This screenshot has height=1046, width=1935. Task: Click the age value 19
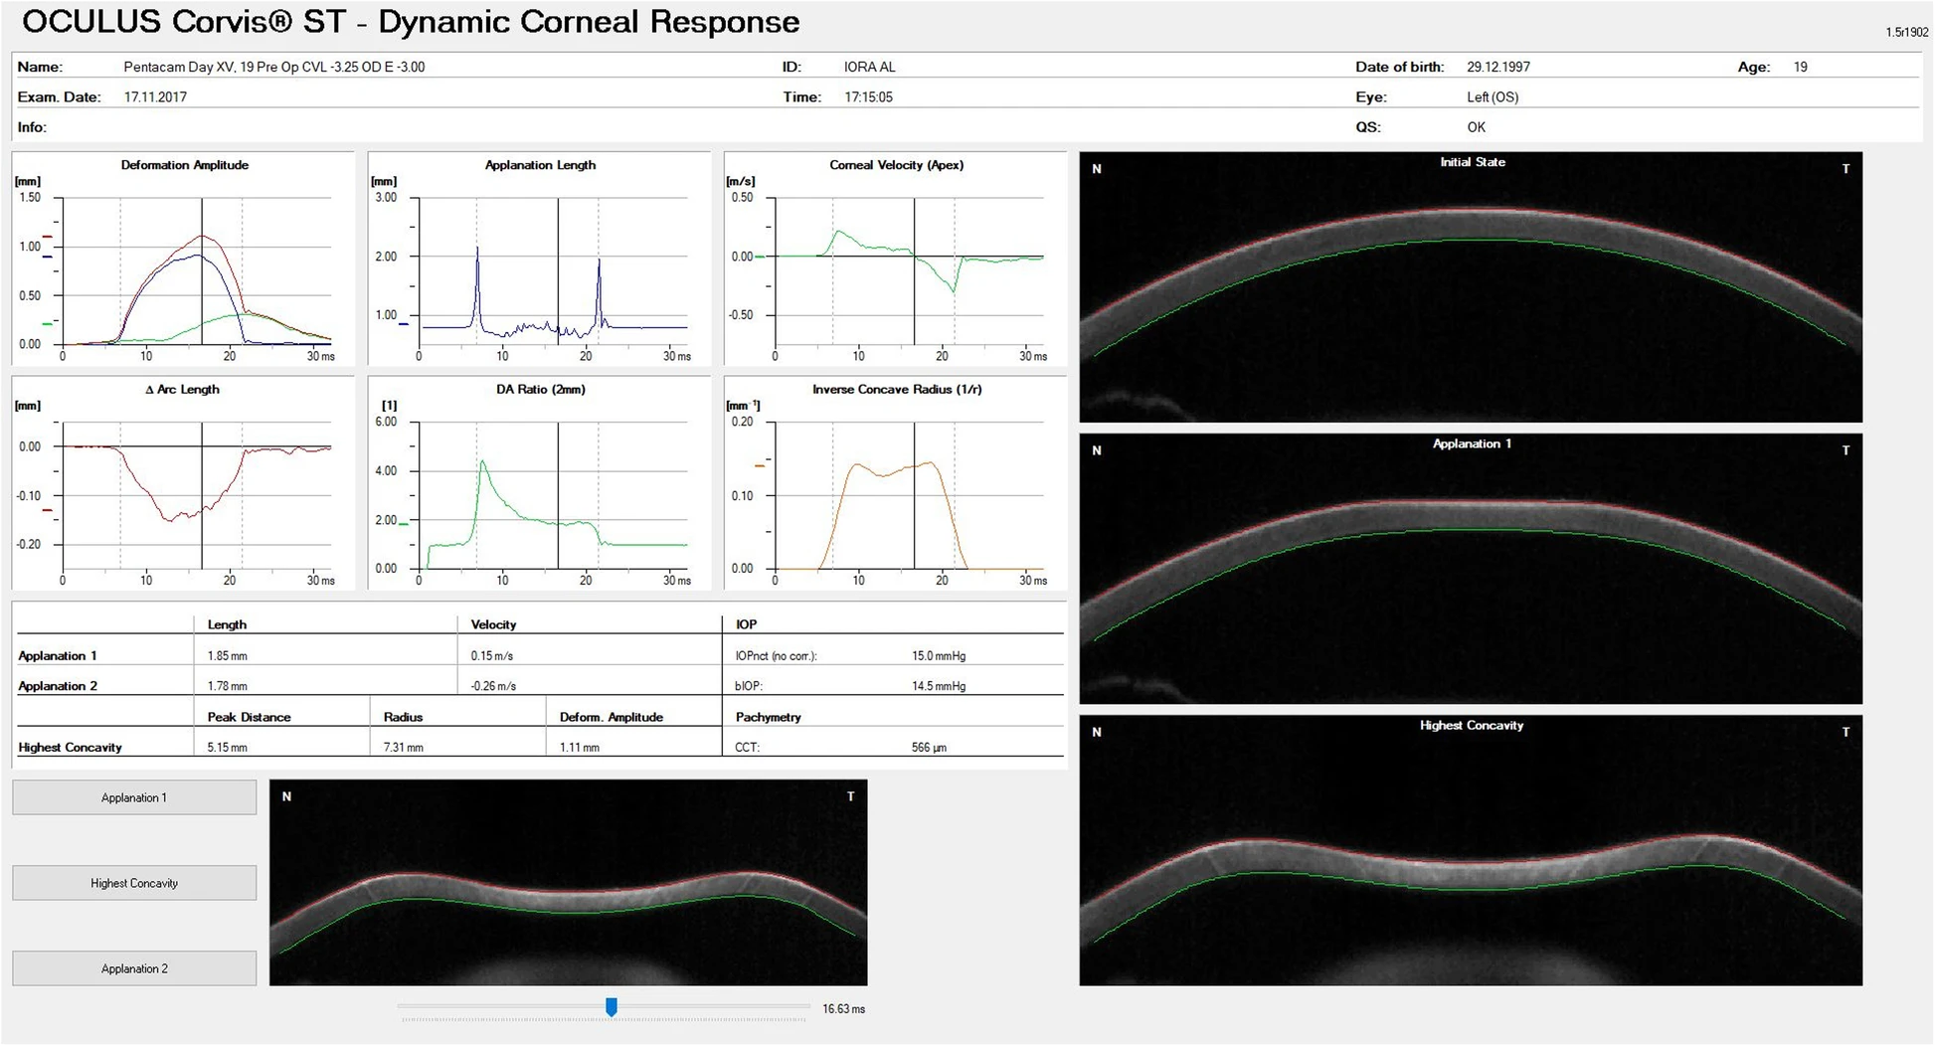[x=1801, y=67]
